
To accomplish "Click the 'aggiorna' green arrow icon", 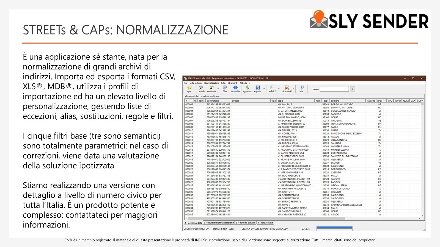I will 247,88.
